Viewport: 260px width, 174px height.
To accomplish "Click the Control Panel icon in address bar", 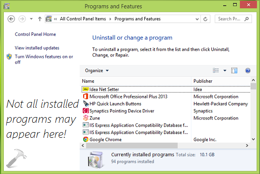I will tap(49, 19).
